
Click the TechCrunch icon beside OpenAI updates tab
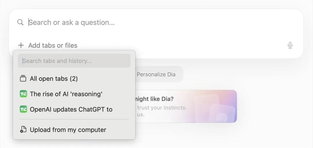click(x=23, y=109)
